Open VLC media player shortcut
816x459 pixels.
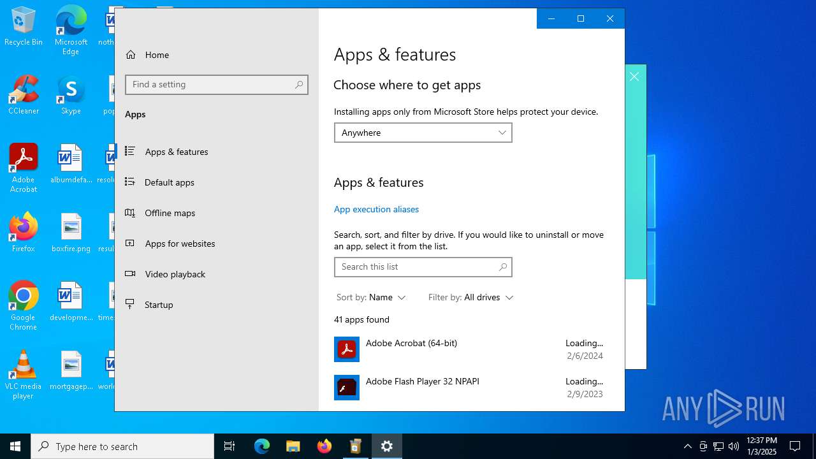coord(24,375)
